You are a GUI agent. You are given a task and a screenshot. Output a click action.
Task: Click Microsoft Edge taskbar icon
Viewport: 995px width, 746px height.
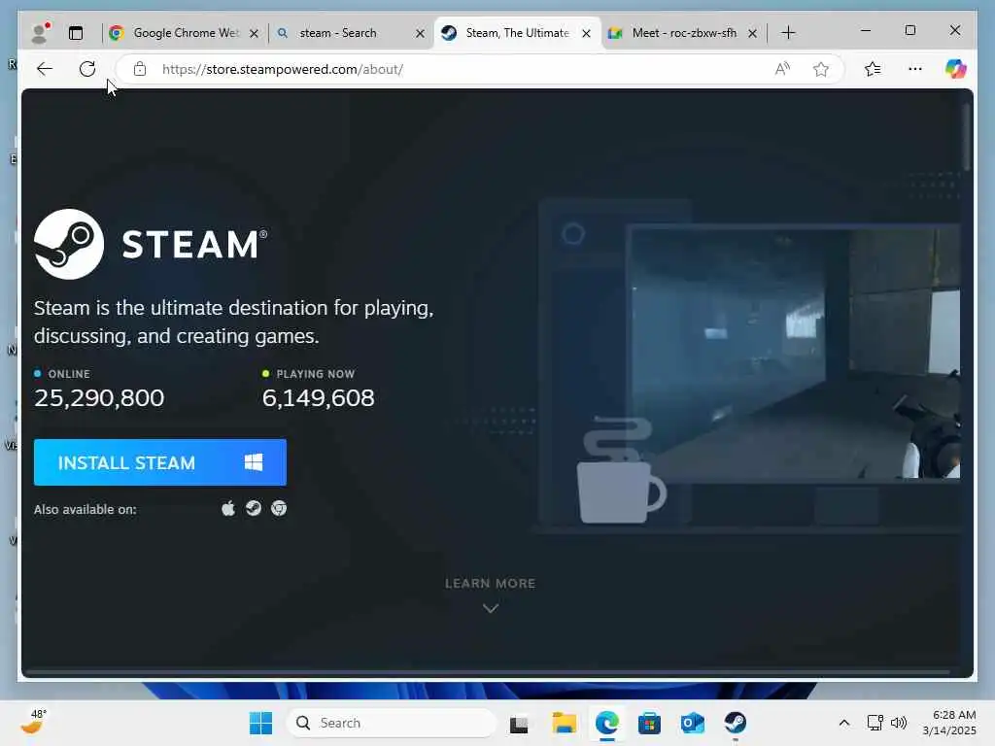point(607,723)
